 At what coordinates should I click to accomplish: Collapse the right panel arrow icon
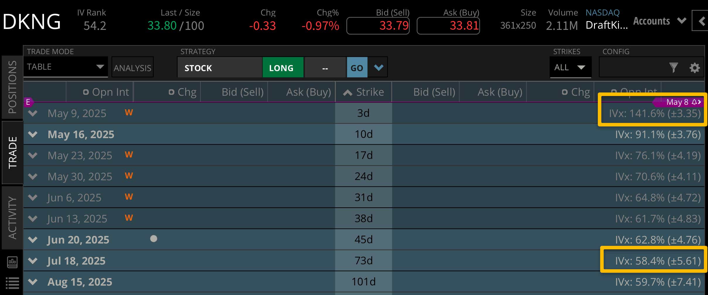tap(701, 21)
